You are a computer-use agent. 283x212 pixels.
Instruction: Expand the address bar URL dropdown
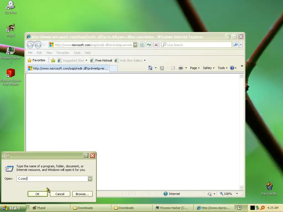(x=135, y=45)
